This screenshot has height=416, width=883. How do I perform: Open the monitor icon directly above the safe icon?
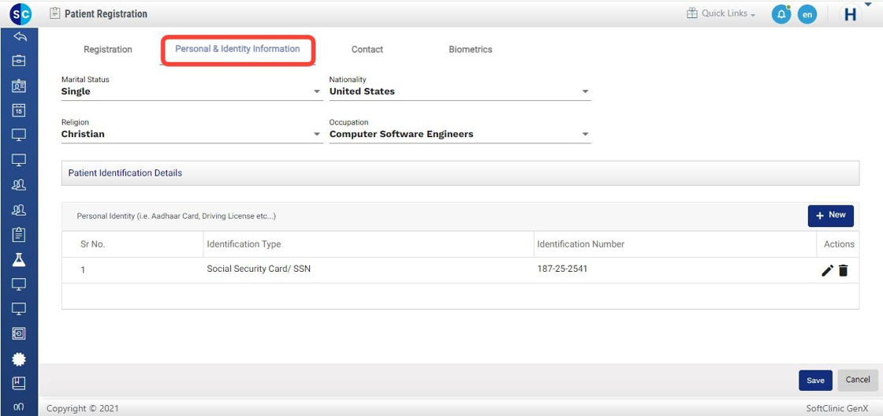pos(19,309)
